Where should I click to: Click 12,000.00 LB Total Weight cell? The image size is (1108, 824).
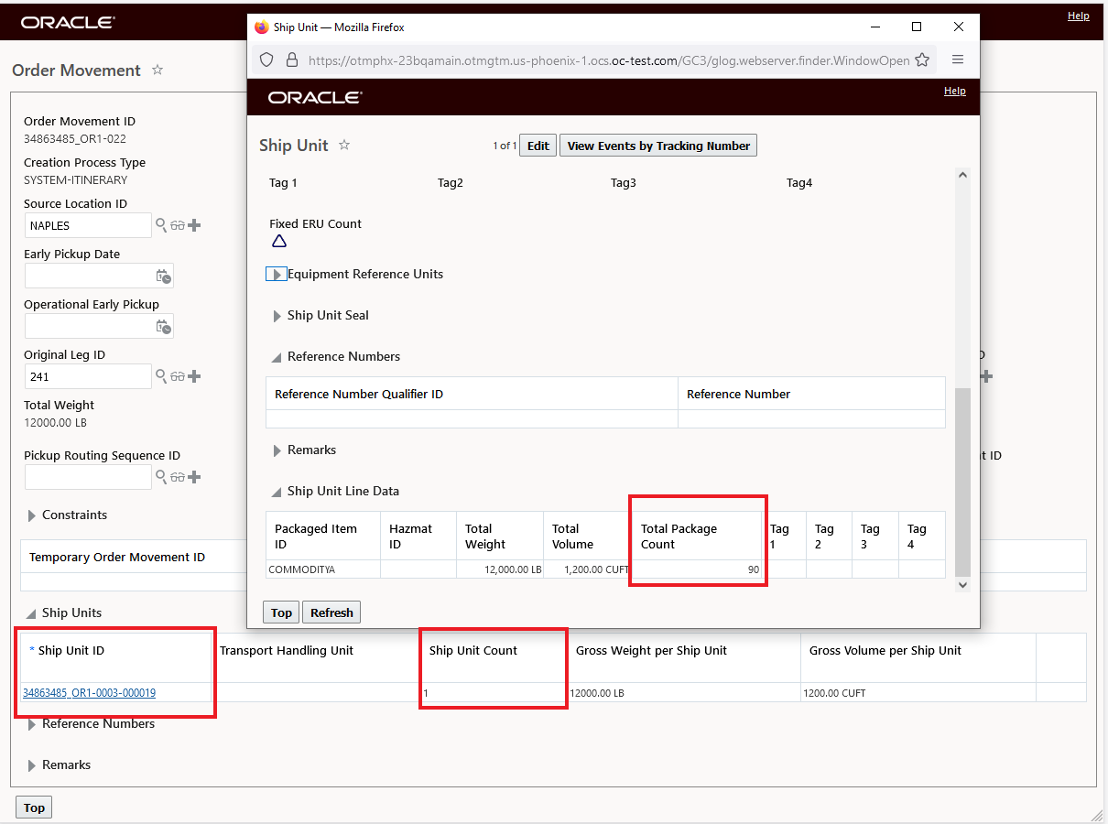pos(500,569)
